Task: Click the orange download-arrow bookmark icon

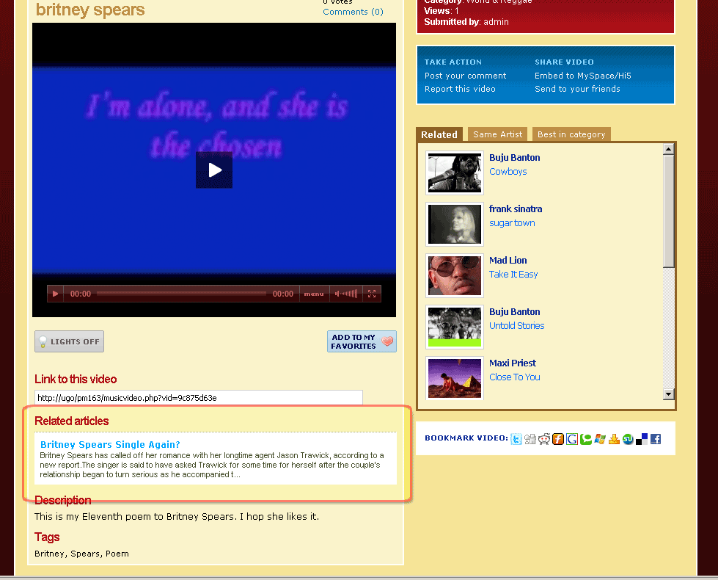Action: [x=614, y=439]
